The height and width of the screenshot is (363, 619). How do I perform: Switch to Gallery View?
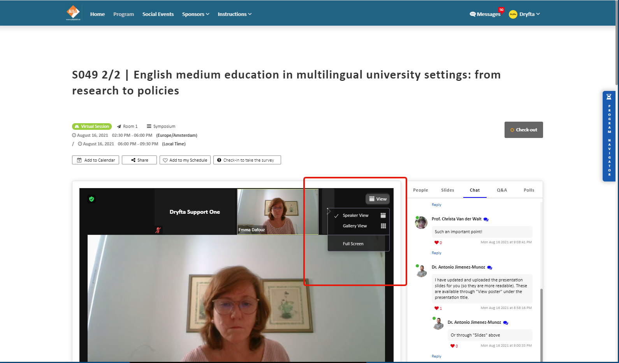pyautogui.click(x=355, y=226)
